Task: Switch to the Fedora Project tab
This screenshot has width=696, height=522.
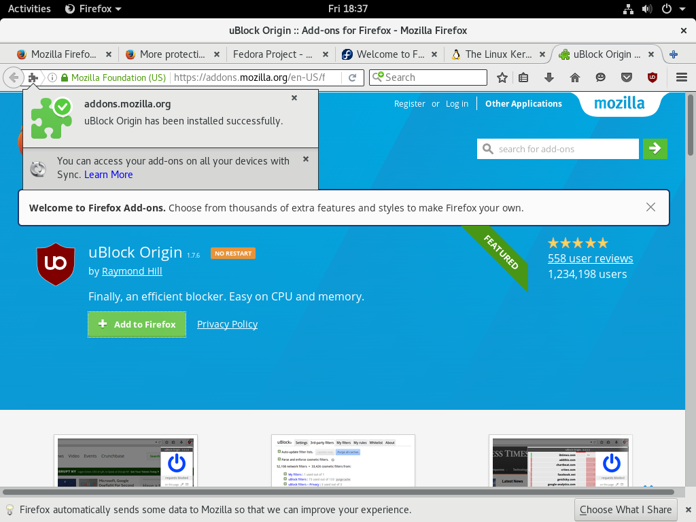Action: 273,54
